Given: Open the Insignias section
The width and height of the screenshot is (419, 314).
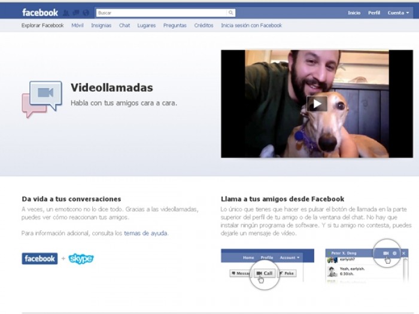Looking at the screenshot, I should point(101,25).
